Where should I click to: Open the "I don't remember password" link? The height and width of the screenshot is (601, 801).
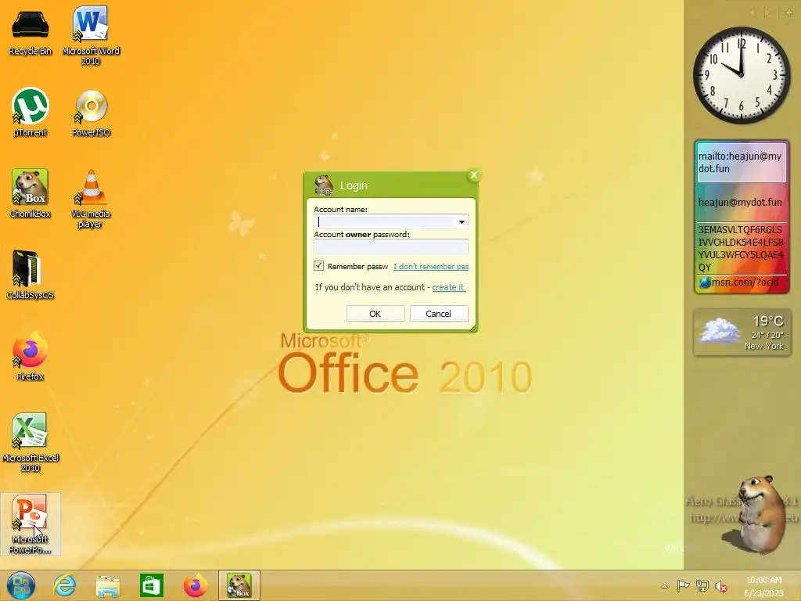coord(431,266)
